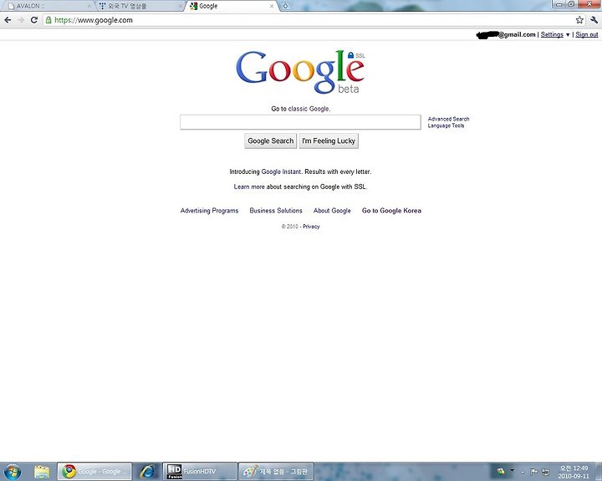The width and height of the screenshot is (602, 481).
Task: Close the AVALON tab
Action: click(x=89, y=6)
